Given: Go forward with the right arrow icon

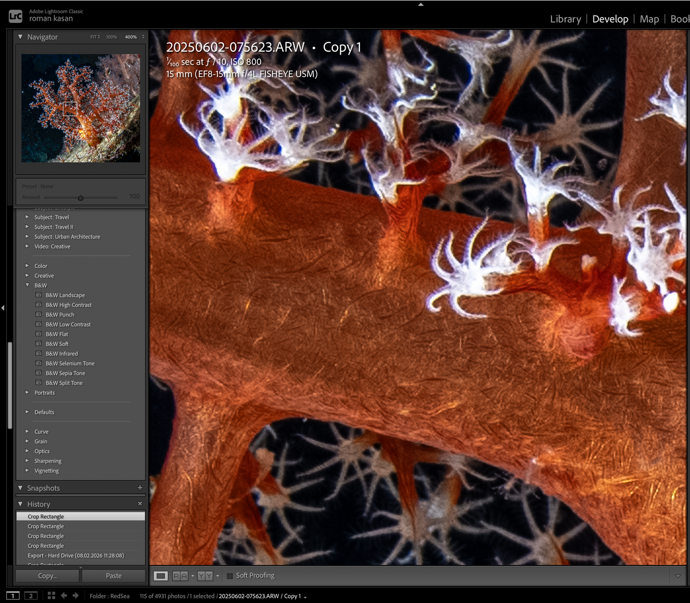Looking at the screenshot, I should pos(75,596).
